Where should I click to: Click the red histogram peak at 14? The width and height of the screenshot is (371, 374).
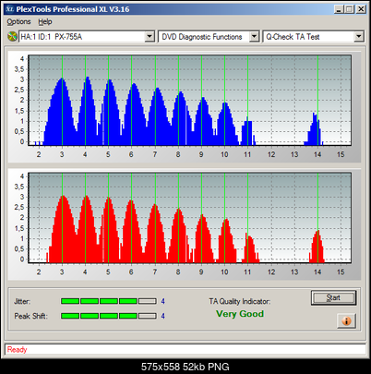[x=317, y=247]
